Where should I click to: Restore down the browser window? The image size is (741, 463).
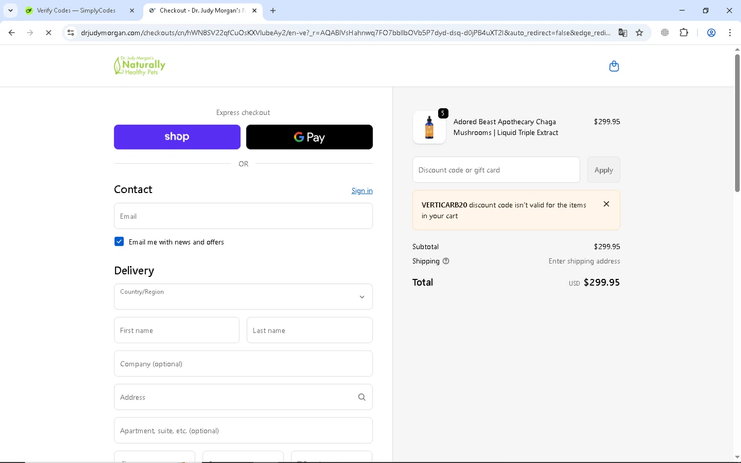pos(705,10)
